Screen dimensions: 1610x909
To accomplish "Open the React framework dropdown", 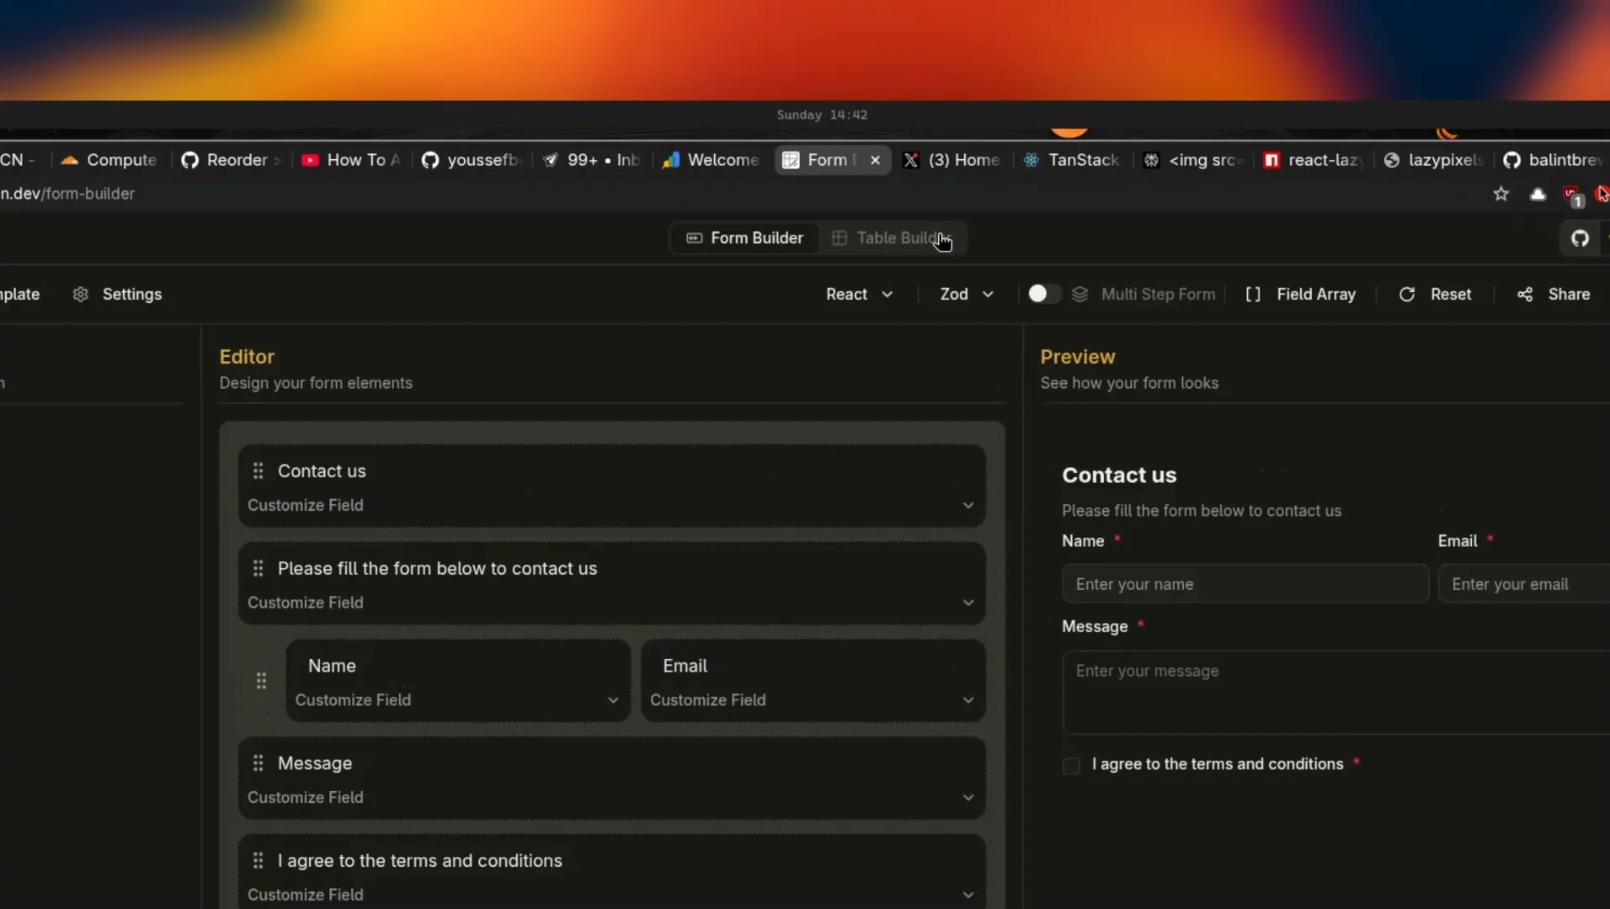I will tap(859, 294).
